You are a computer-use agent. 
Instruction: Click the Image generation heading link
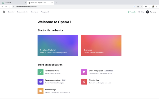pyautogui.click(x=53, y=80)
